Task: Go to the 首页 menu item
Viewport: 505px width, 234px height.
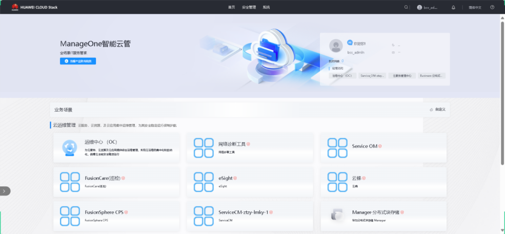Action: tap(232, 7)
